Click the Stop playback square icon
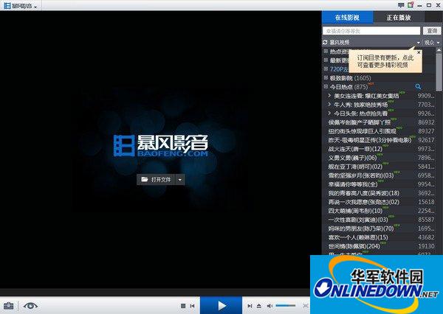The image size is (443, 314). (183, 305)
